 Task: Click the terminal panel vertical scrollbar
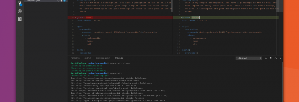click(282, 82)
